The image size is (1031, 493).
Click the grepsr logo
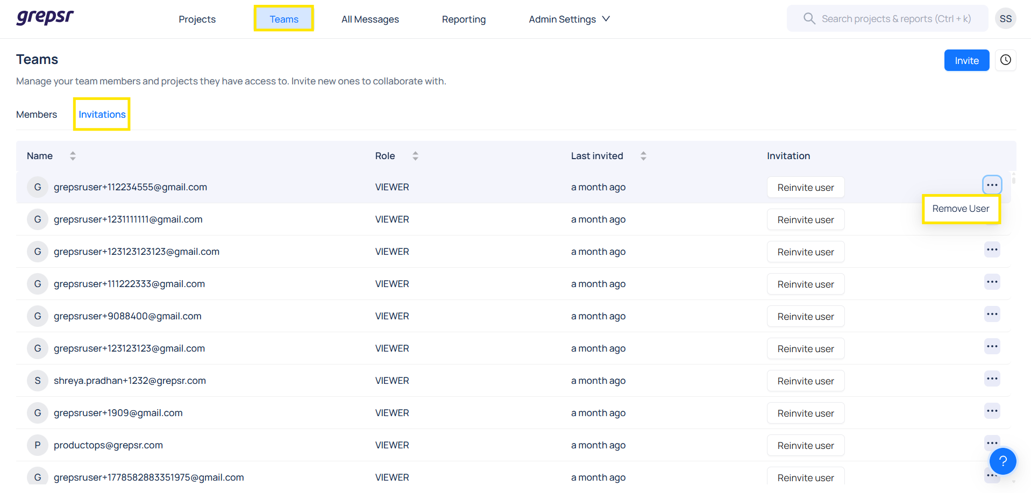(45, 17)
